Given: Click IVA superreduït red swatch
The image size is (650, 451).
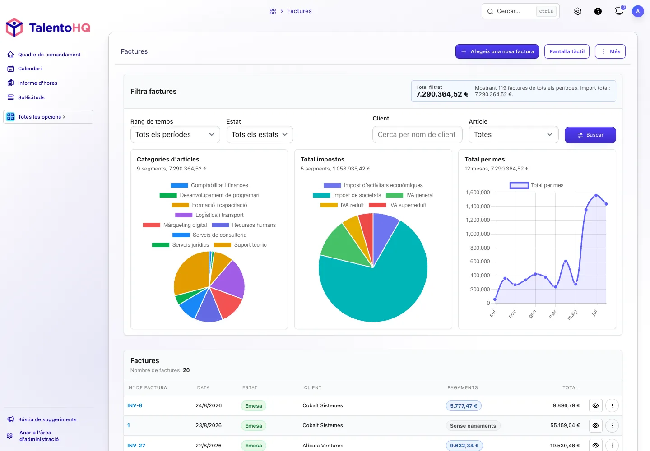Looking at the screenshot, I should pos(377,205).
